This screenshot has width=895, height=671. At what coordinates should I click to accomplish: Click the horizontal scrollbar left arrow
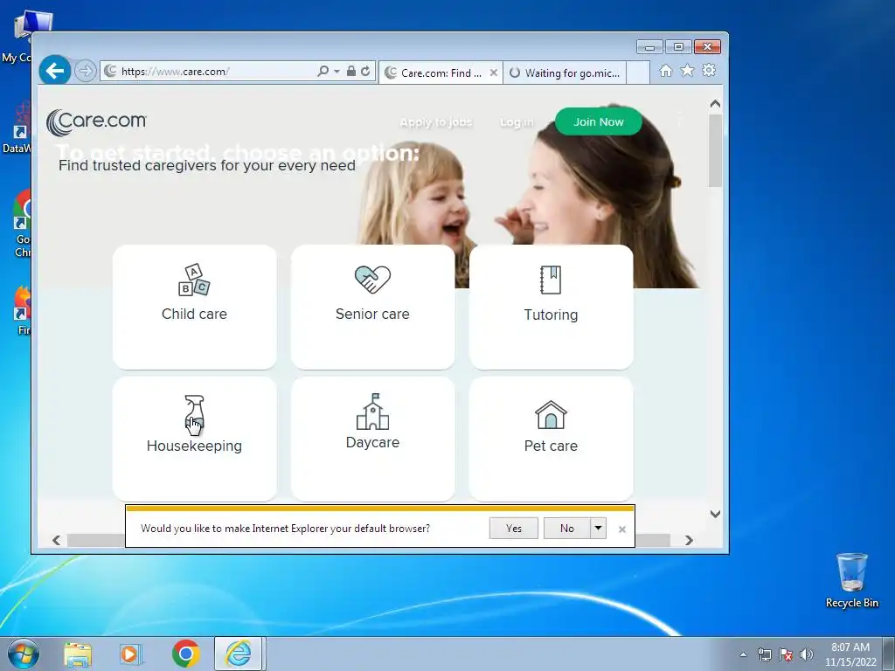[56, 540]
